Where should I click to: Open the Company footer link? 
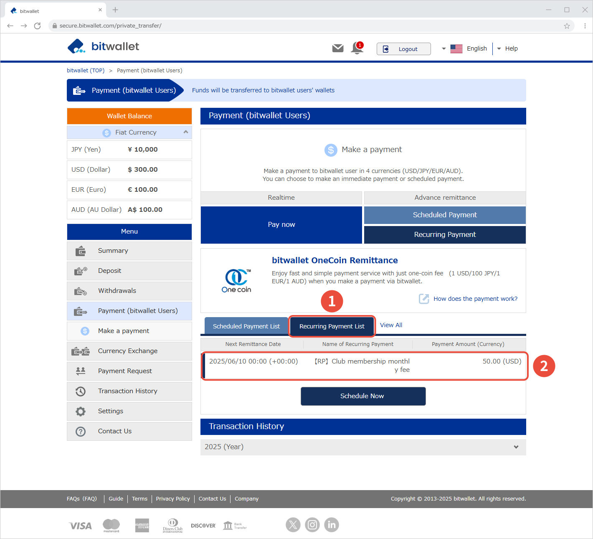point(246,499)
